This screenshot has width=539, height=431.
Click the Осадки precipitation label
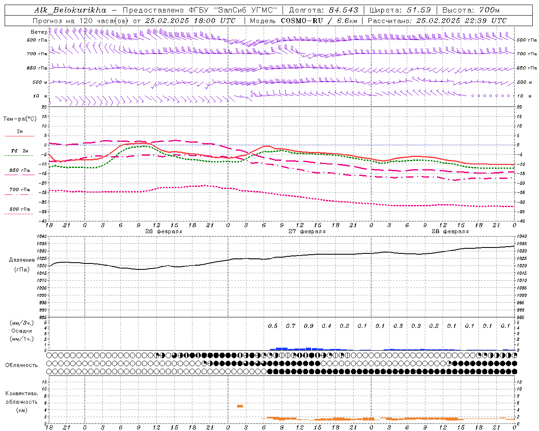coord(21,331)
